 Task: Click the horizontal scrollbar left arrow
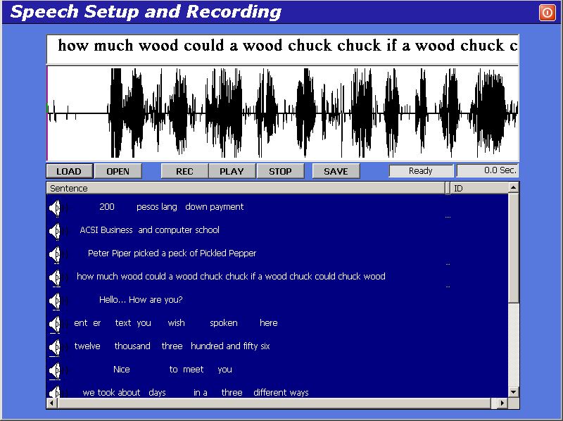tap(52, 403)
